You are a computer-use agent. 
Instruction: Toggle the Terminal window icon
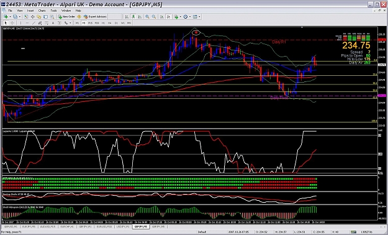pyautogui.click(x=45, y=17)
